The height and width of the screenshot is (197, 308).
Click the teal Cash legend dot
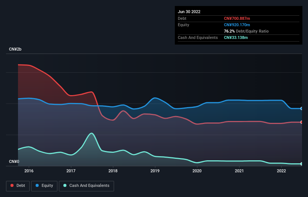65,185
